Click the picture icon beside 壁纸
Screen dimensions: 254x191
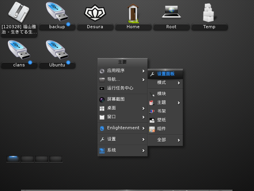[x=152, y=120]
